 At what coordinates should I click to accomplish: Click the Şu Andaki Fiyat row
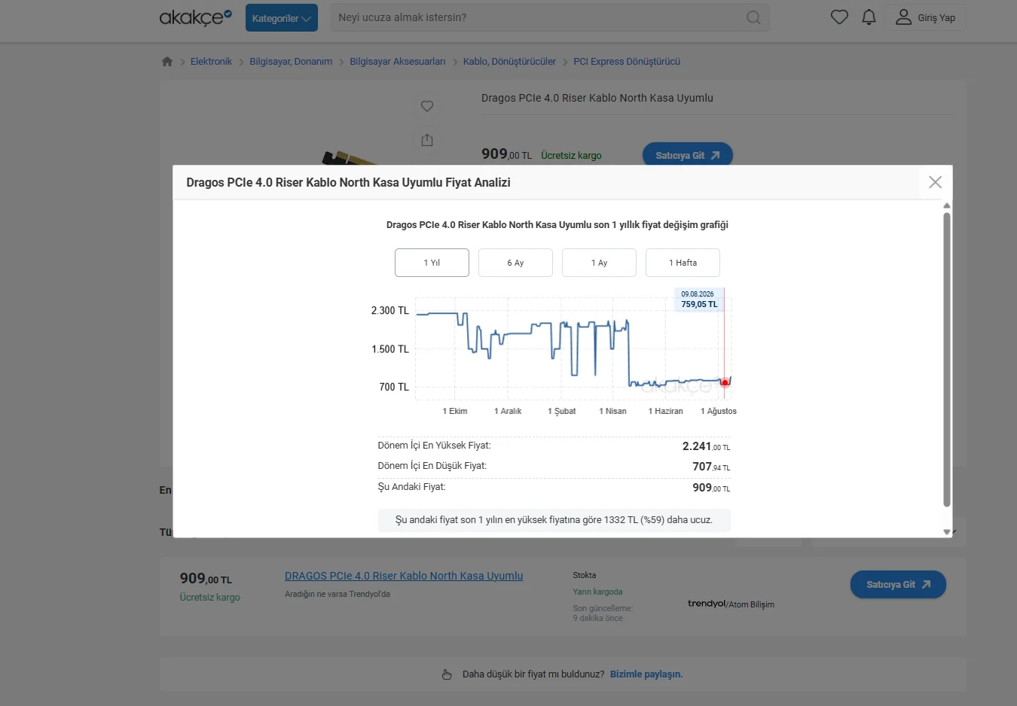[x=554, y=488]
